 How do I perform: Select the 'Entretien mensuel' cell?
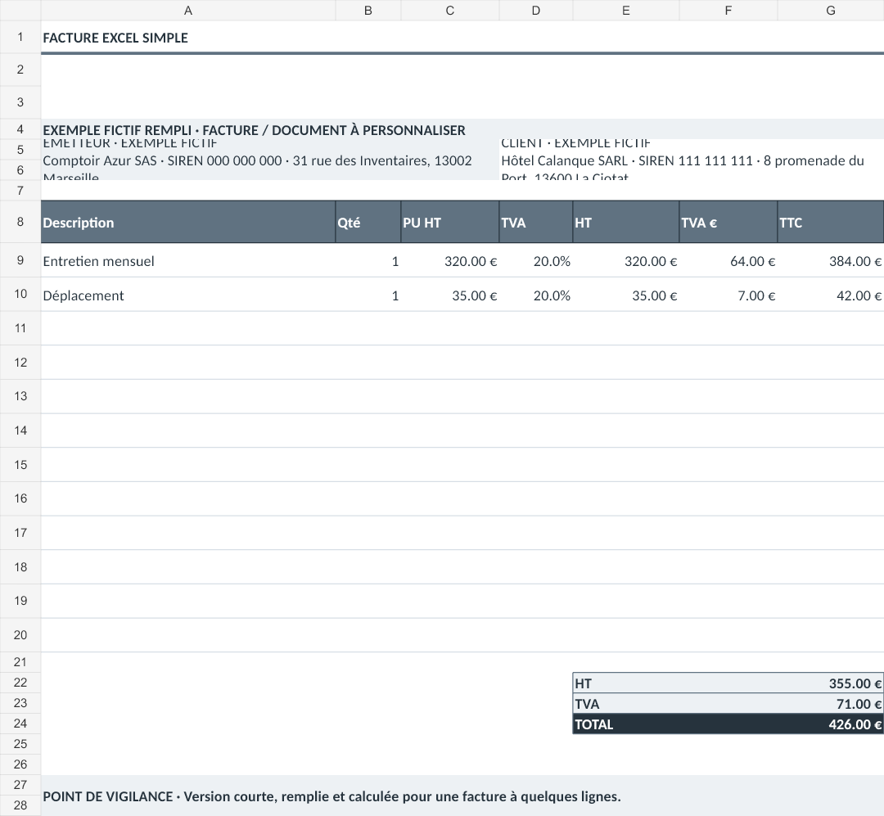click(188, 260)
